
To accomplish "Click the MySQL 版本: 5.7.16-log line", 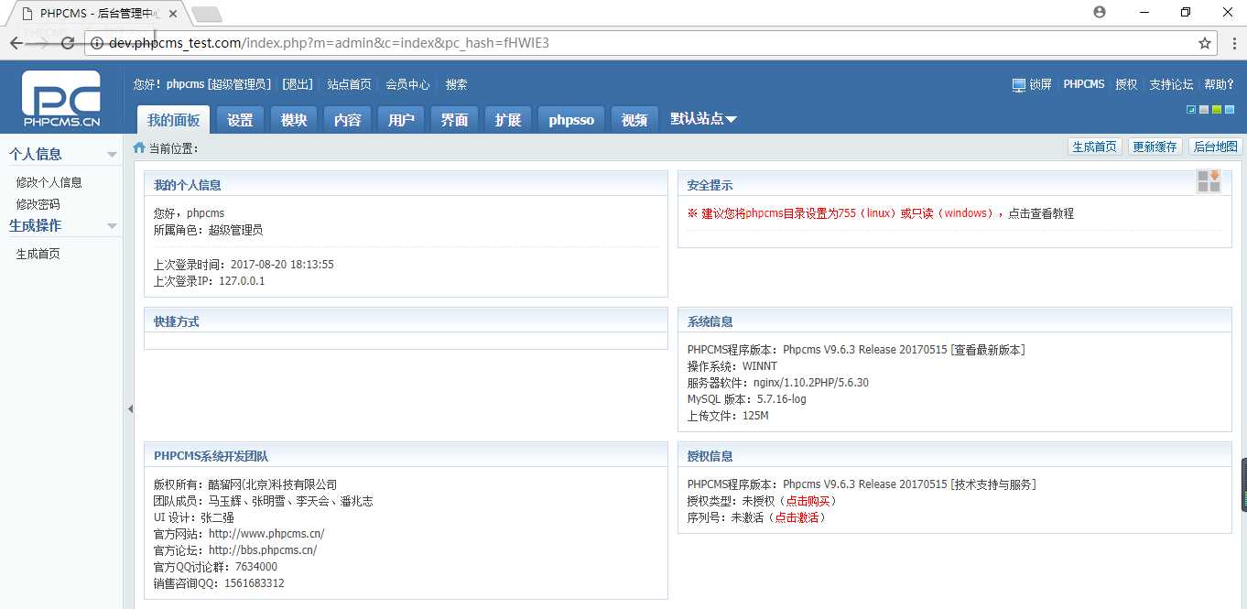I will [x=747, y=399].
